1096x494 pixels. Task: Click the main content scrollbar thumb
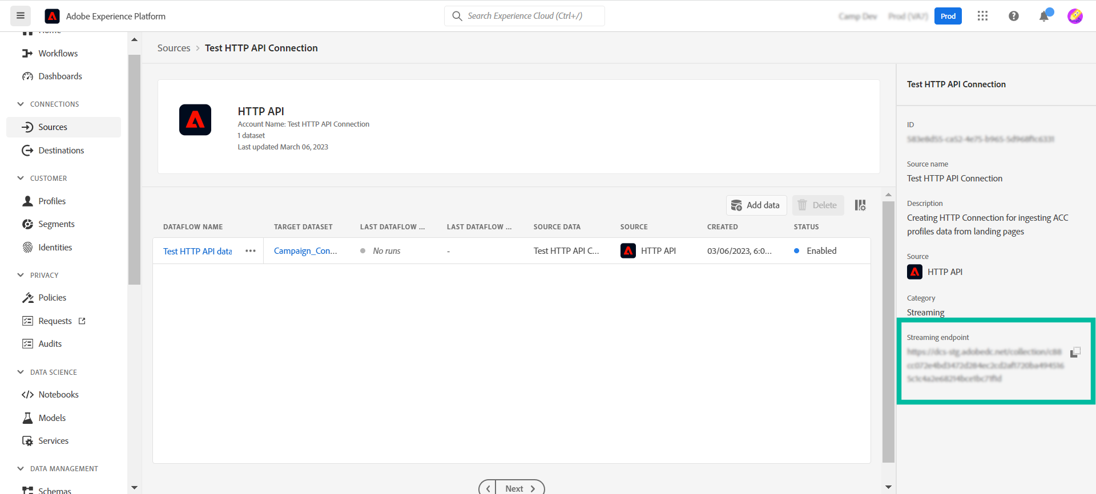(888, 331)
